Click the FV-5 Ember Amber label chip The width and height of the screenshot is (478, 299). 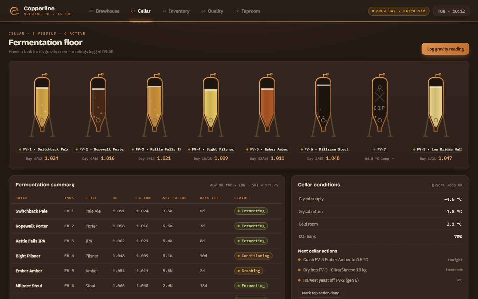(x=267, y=149)
